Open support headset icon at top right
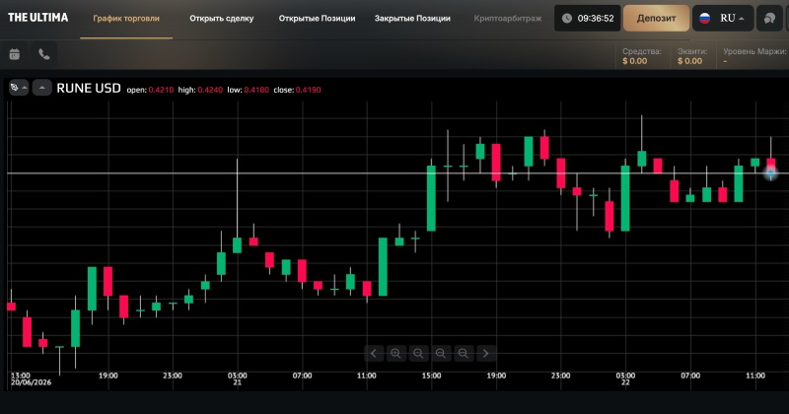 pos(770,18)
